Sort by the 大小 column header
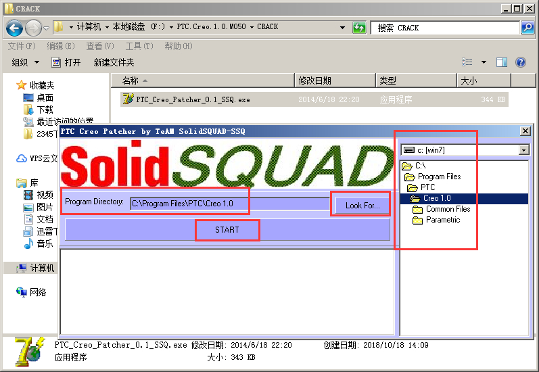The image size is (539, 372). (x=484, y=80)
